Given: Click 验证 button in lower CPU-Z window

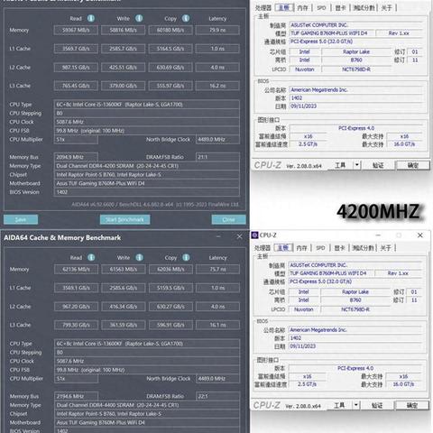Looking at the screenshot, I should [x=377, y=405].
